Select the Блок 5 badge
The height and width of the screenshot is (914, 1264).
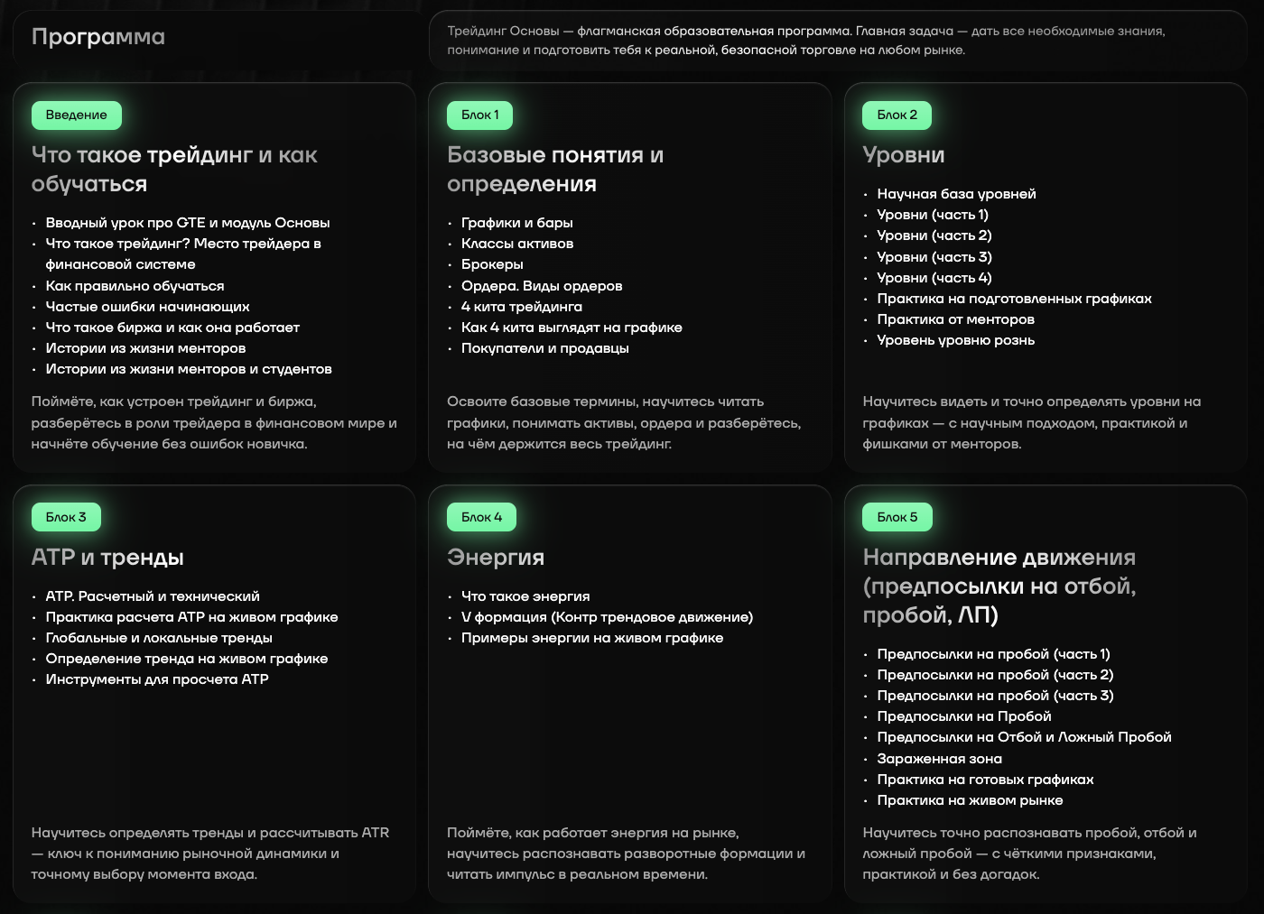pos(897,517)
